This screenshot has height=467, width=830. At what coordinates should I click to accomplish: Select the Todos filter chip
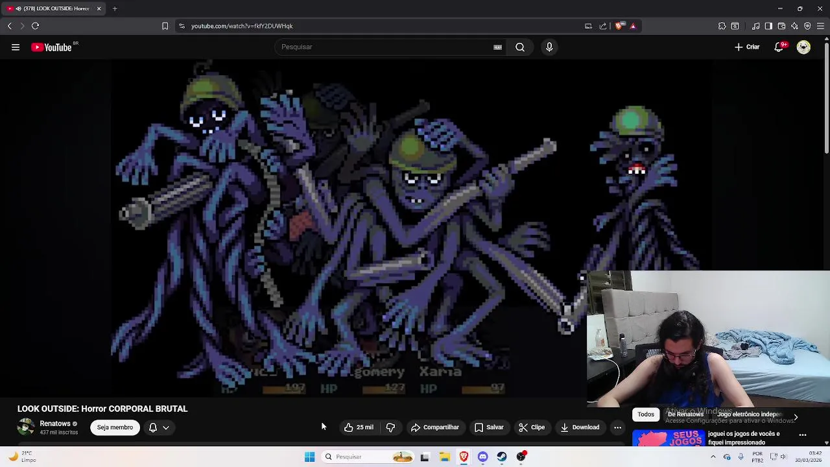click(645, 414)
